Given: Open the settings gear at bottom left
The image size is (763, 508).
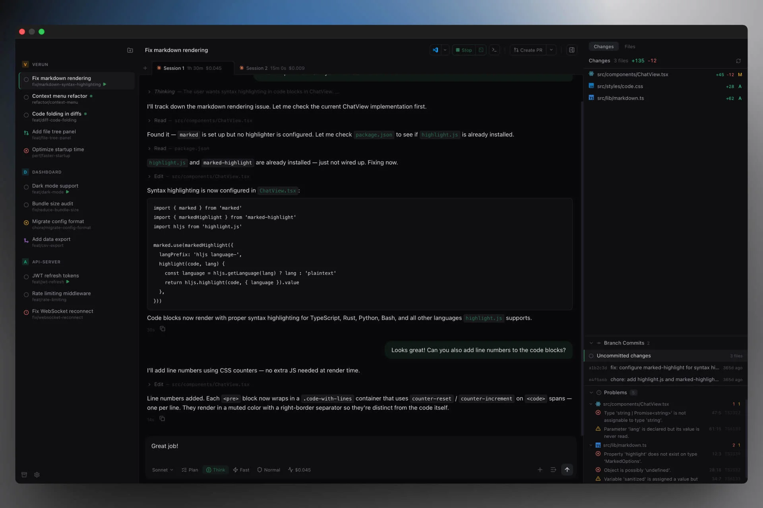Looking at the screenshot, I should click(x=37, y=475).
